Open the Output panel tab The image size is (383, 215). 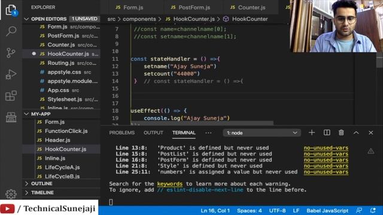point(153,133)
